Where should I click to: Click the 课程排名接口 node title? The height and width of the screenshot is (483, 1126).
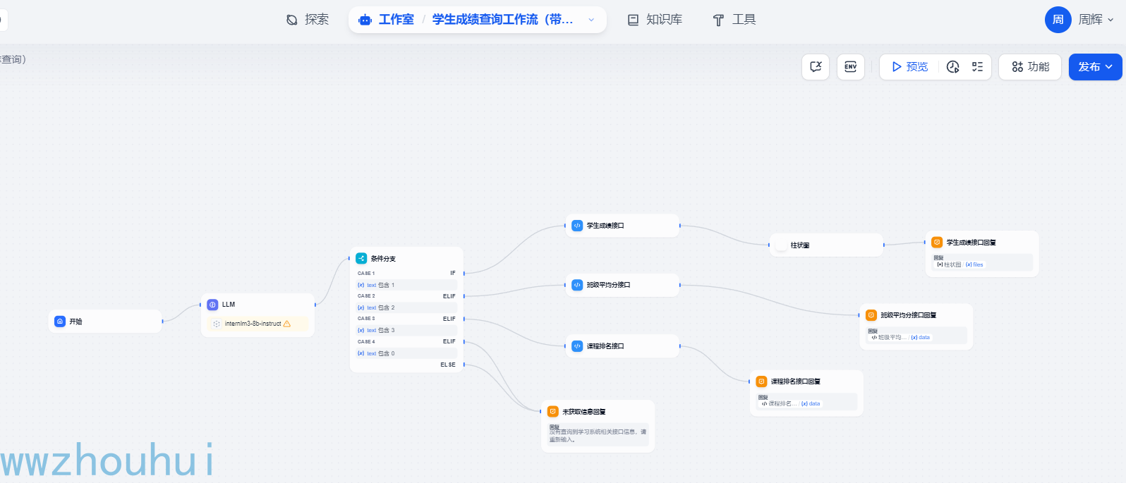[x=605, y=346]
